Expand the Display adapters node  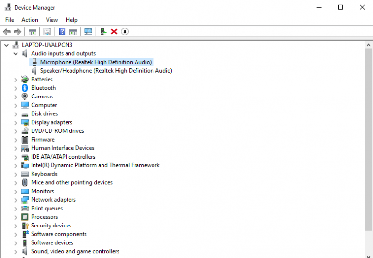(x=16, y=122)
